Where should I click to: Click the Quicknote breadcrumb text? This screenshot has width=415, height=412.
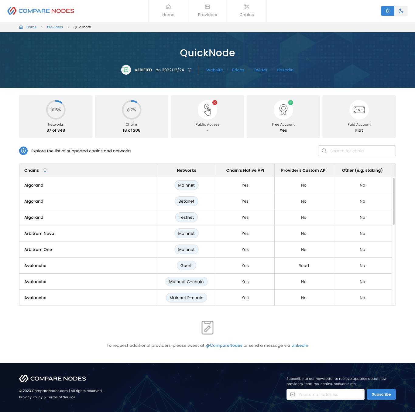[x=82, y=27]
